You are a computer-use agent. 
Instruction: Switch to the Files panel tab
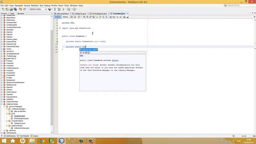point(12,14)
